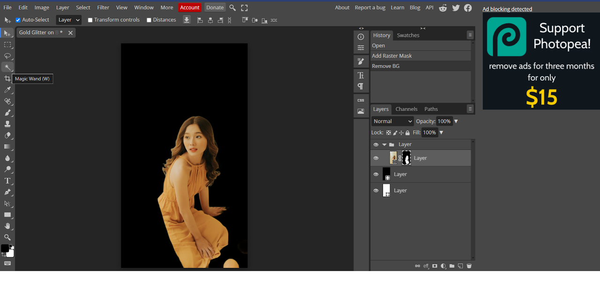This screenshot has width=600, height=281.
Task: Open the Paragraph panel icon
Action: (360, 86)
